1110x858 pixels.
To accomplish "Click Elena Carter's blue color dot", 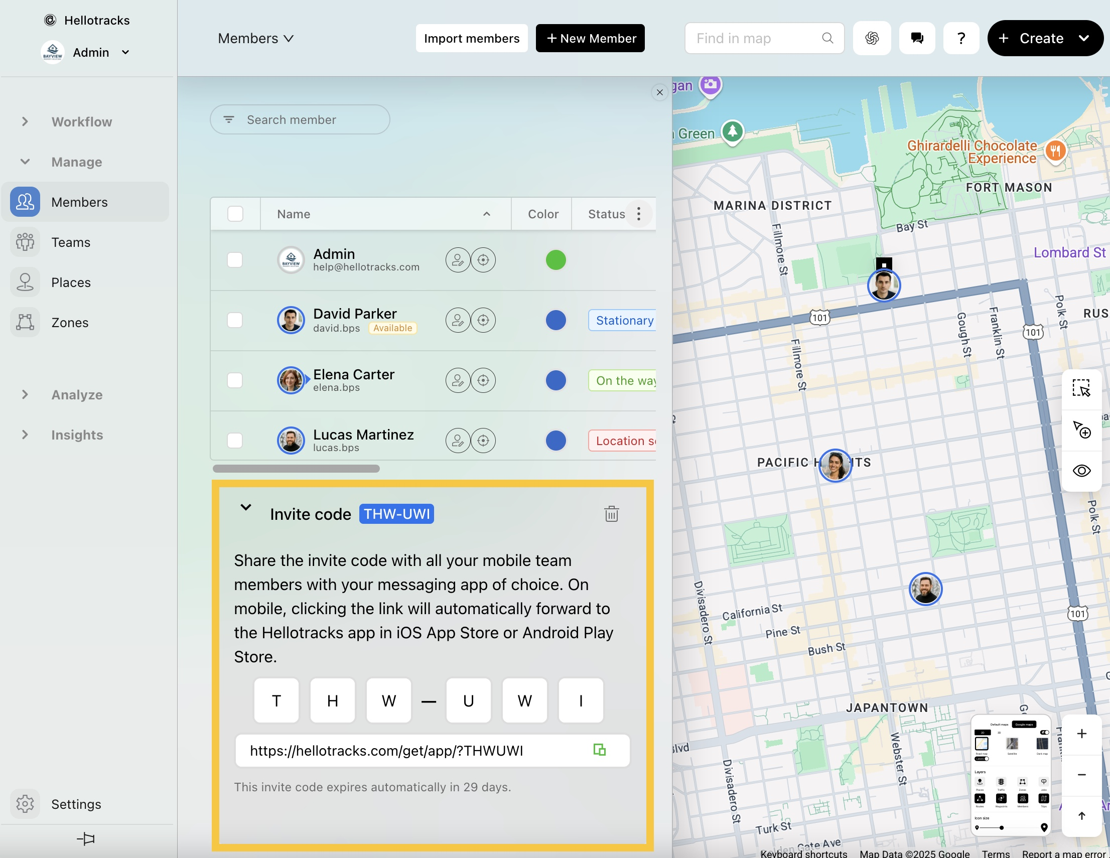I will pos(556,380).
